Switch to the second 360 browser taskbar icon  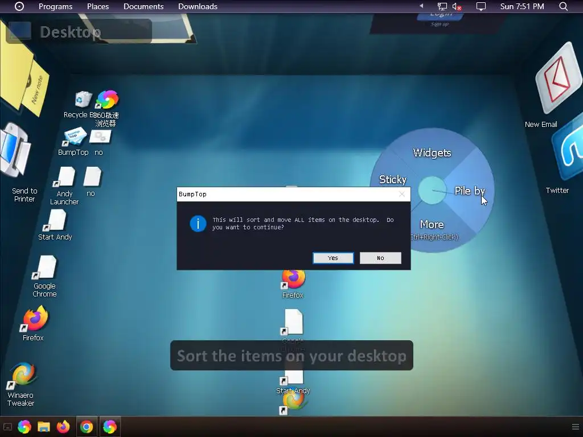110,427
